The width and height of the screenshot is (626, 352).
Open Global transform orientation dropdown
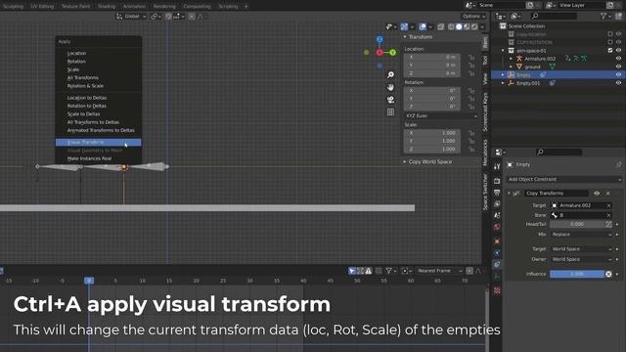coord(131,17)
